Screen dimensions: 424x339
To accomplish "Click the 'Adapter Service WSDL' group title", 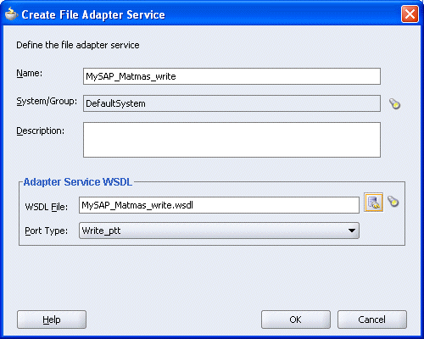I will (x=78, y=182).
